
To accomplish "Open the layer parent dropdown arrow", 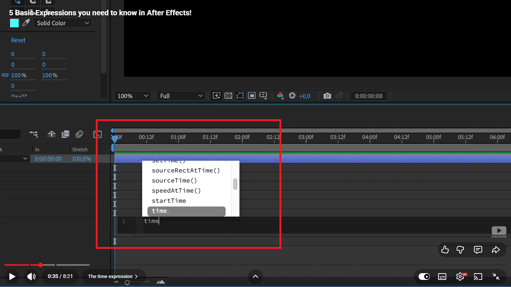I will 25,158.
